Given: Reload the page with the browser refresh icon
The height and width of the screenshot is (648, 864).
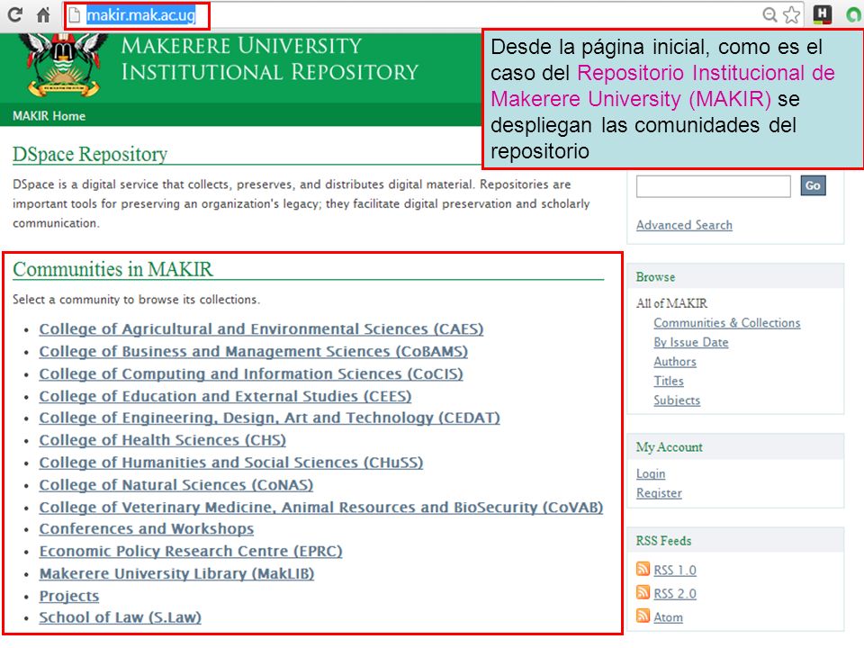Looking at the screenshot, I should (15, 15).
